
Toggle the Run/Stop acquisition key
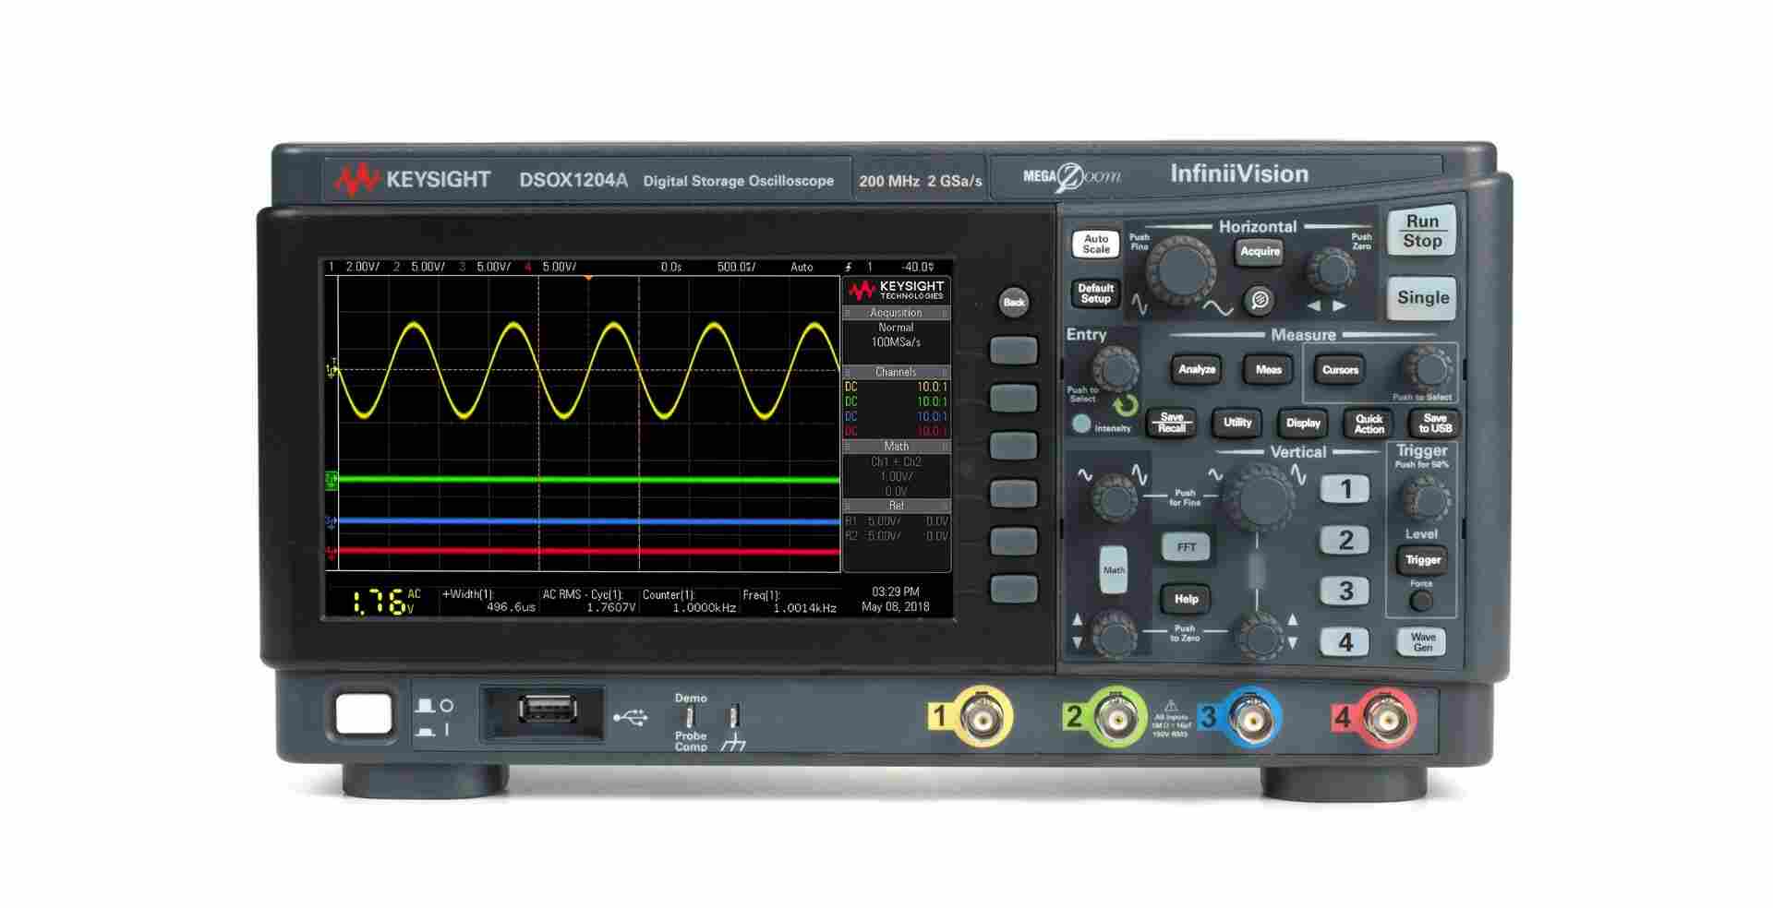coord(1421,232)
